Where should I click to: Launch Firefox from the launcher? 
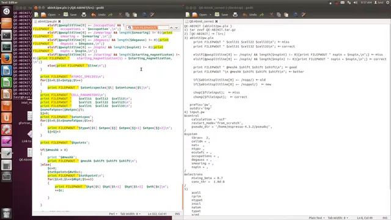click(x=6, y=59)
